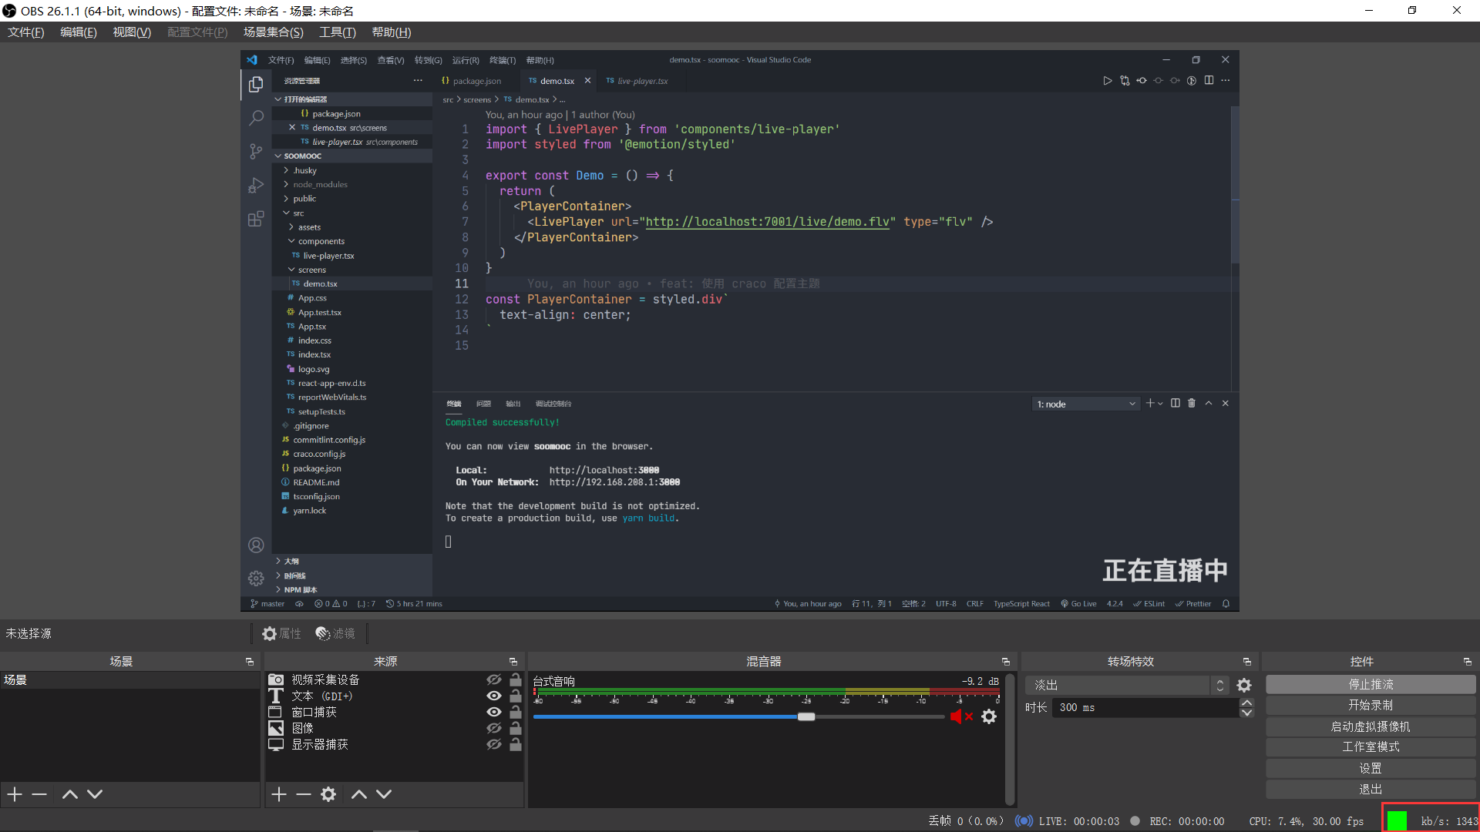The height and width of the screenshot is (832, 1480).
Task: Select the 场景 scene row
Action: point(129,680)
